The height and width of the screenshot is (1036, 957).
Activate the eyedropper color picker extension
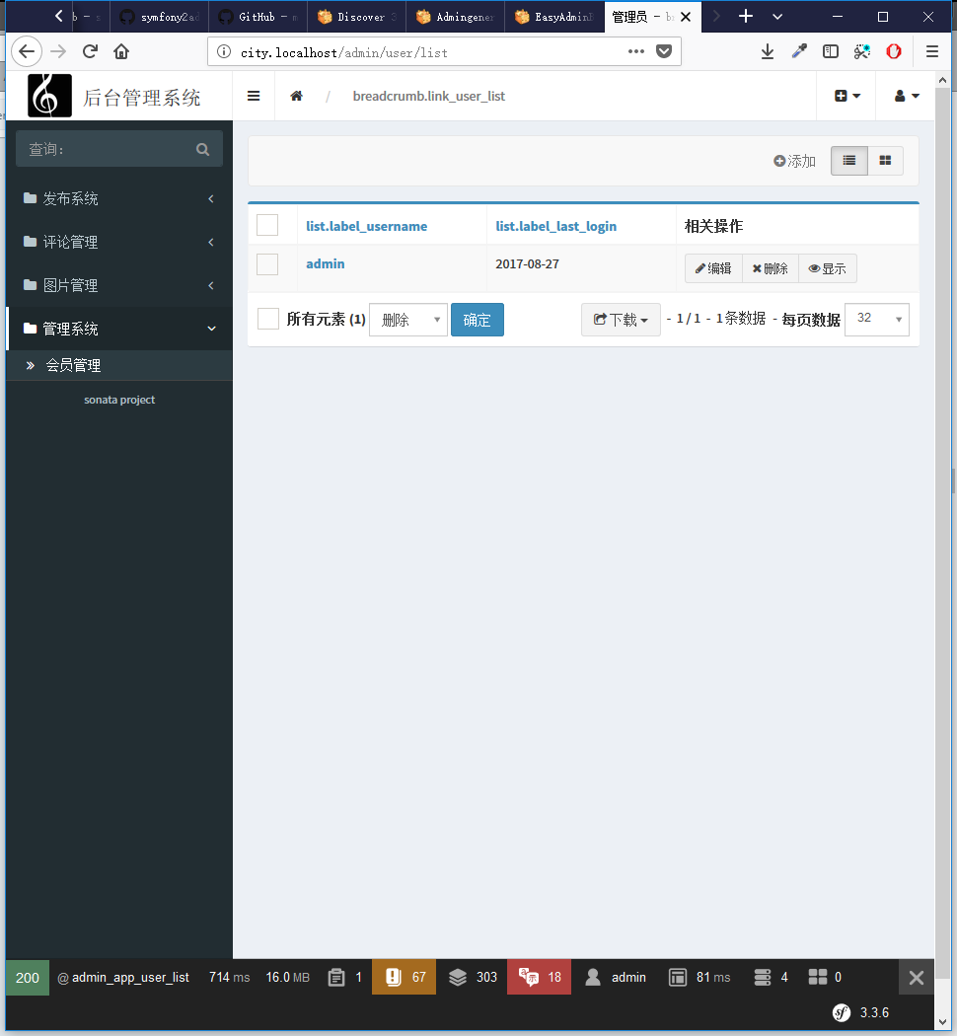click(x=799, y=51)
